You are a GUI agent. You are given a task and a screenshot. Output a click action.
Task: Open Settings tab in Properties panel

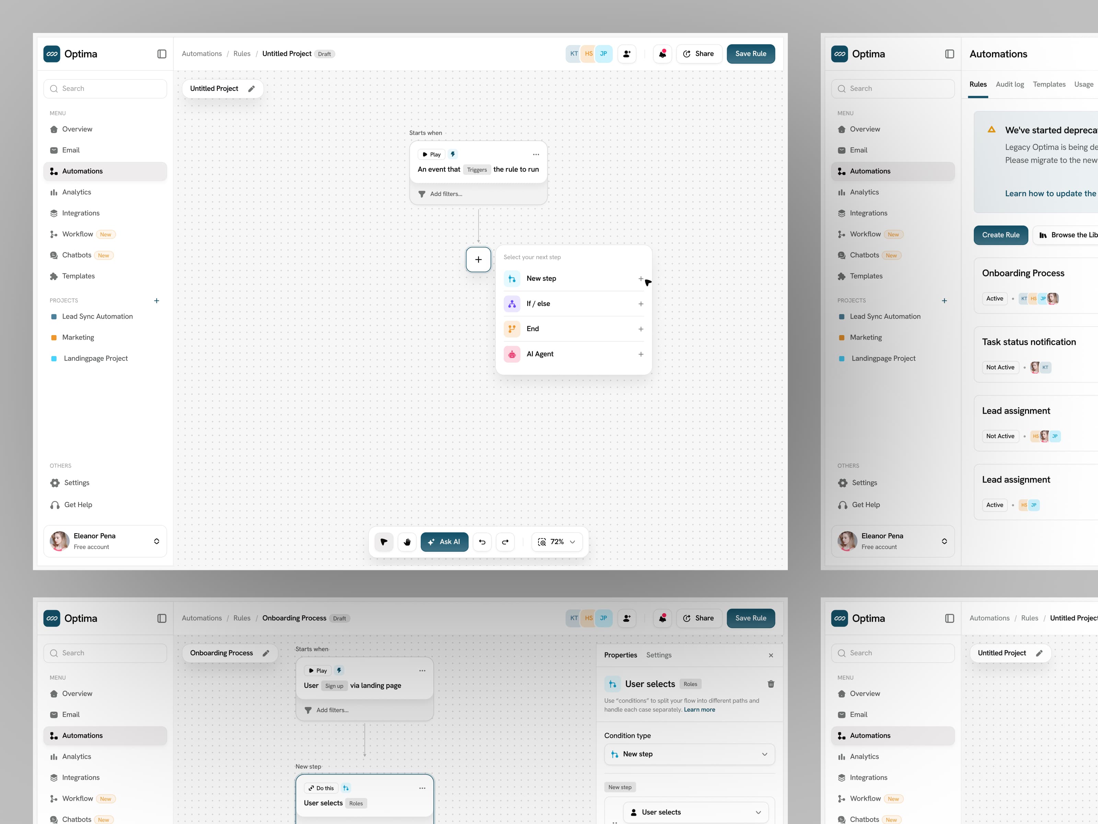pyautogui.click(x=659, y=655)
